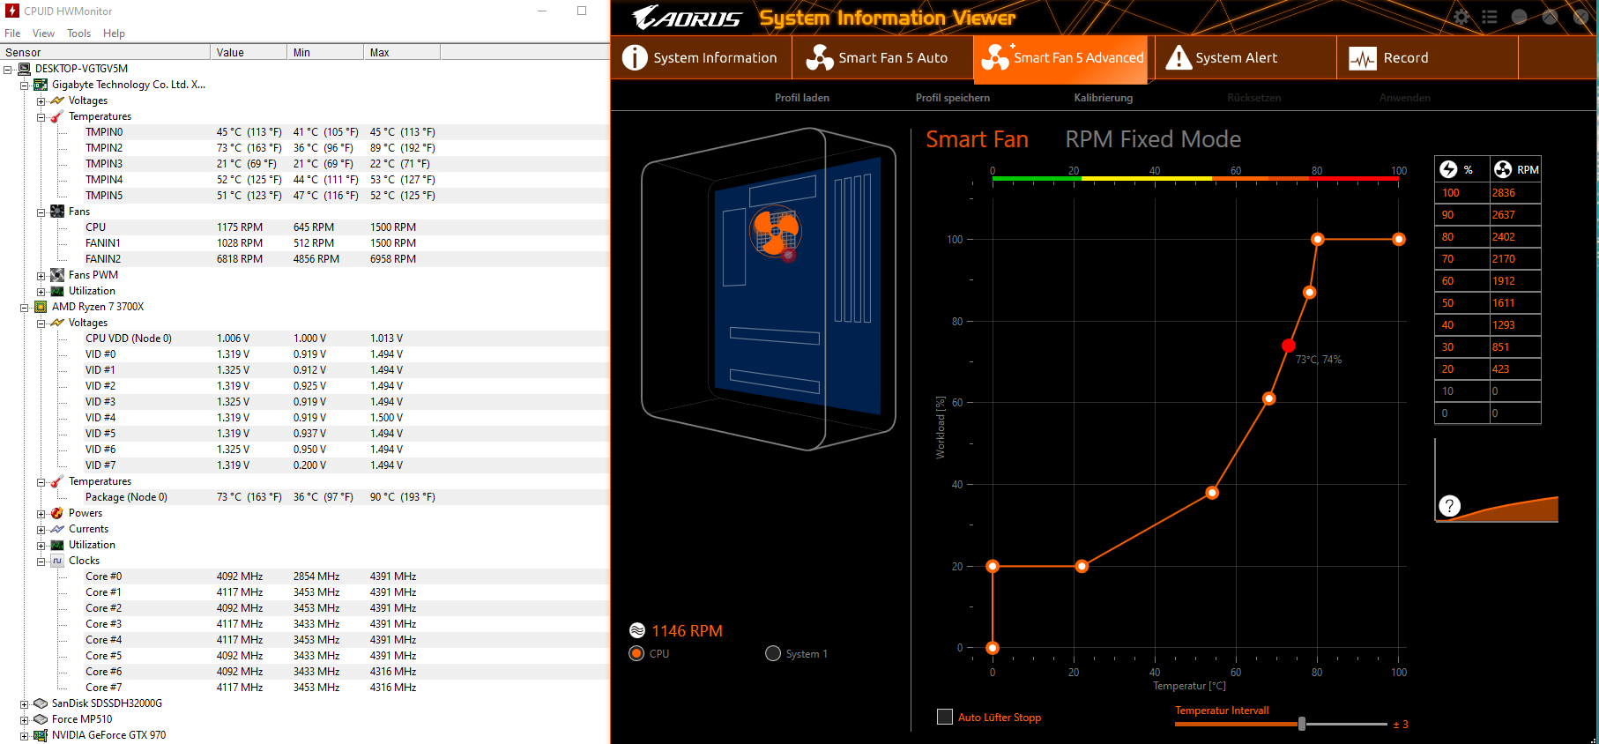This screenshot has height=744, width=1599.
Task: Click fan curve point at 22°C, 20%
Action: (1082, 566)
